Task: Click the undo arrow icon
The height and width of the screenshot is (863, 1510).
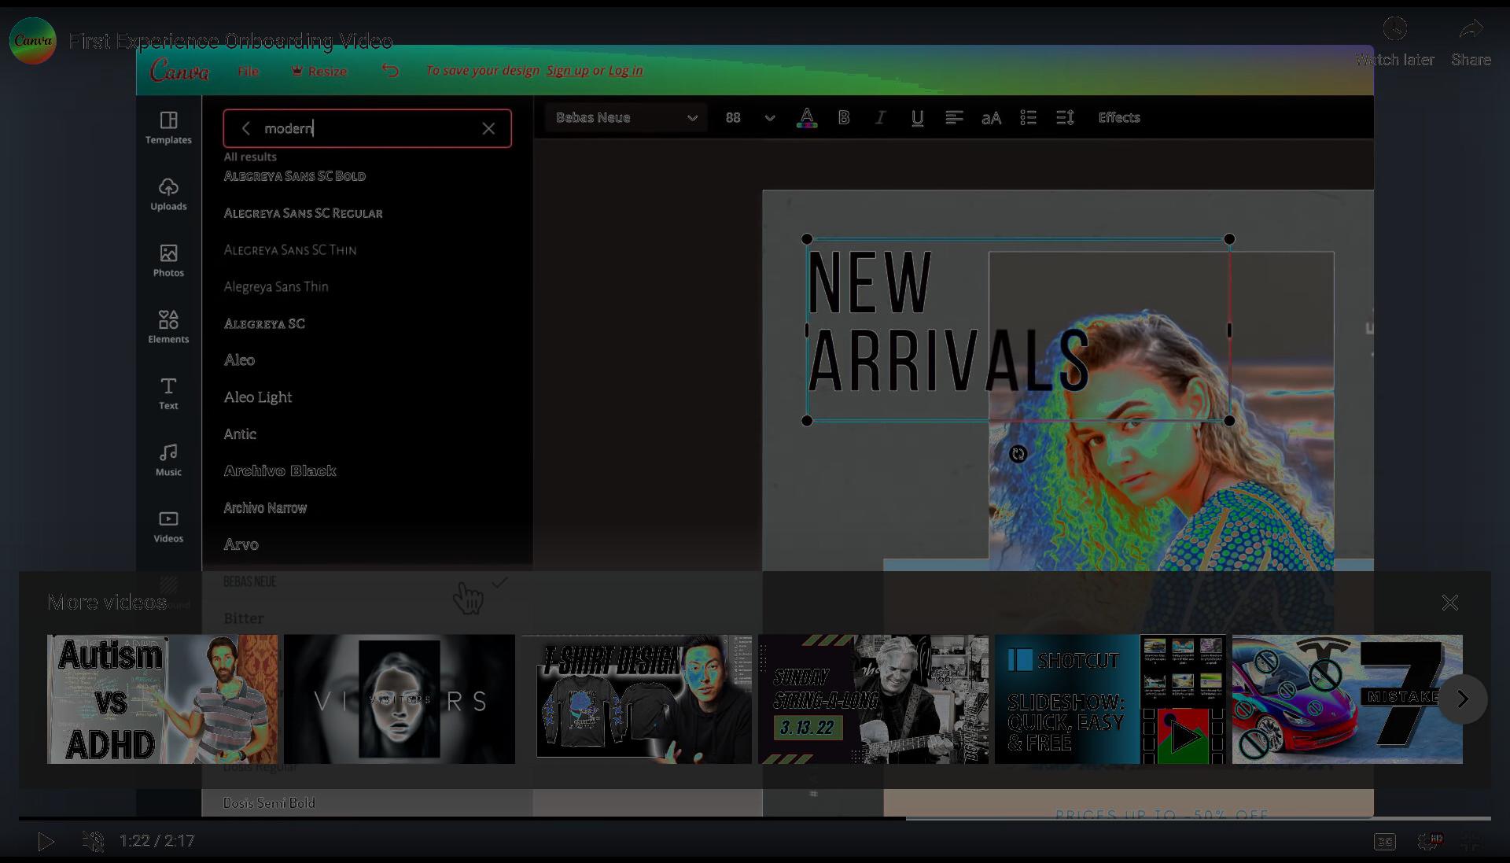Action: [x=390, y=71]
